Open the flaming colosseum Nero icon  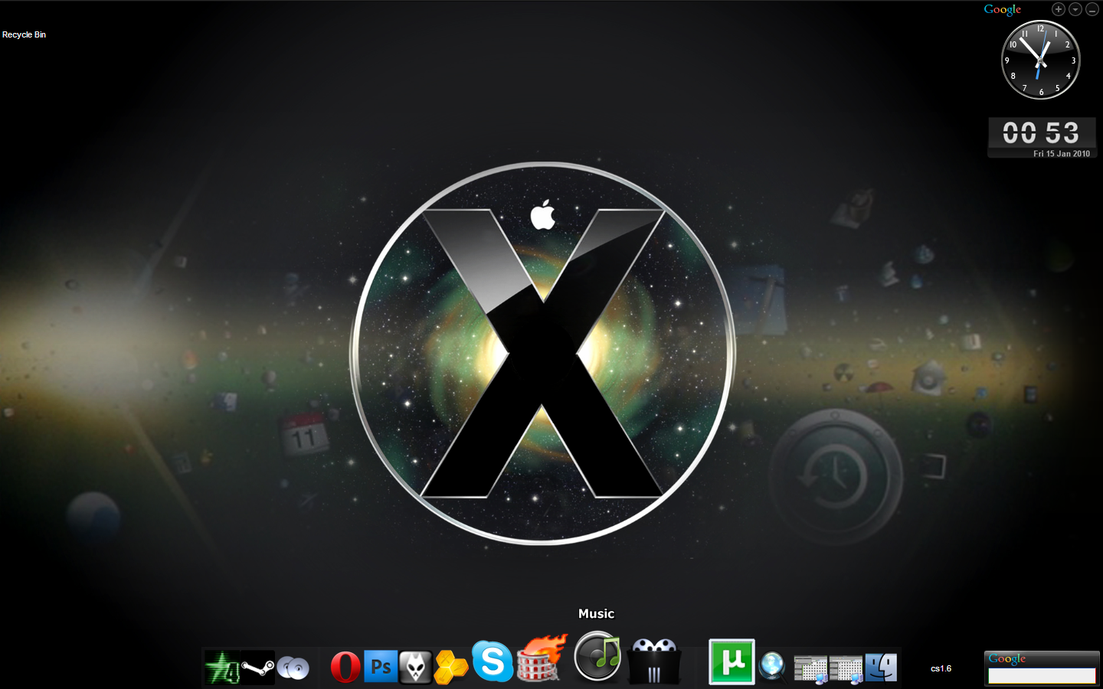[x=542, y=658]
